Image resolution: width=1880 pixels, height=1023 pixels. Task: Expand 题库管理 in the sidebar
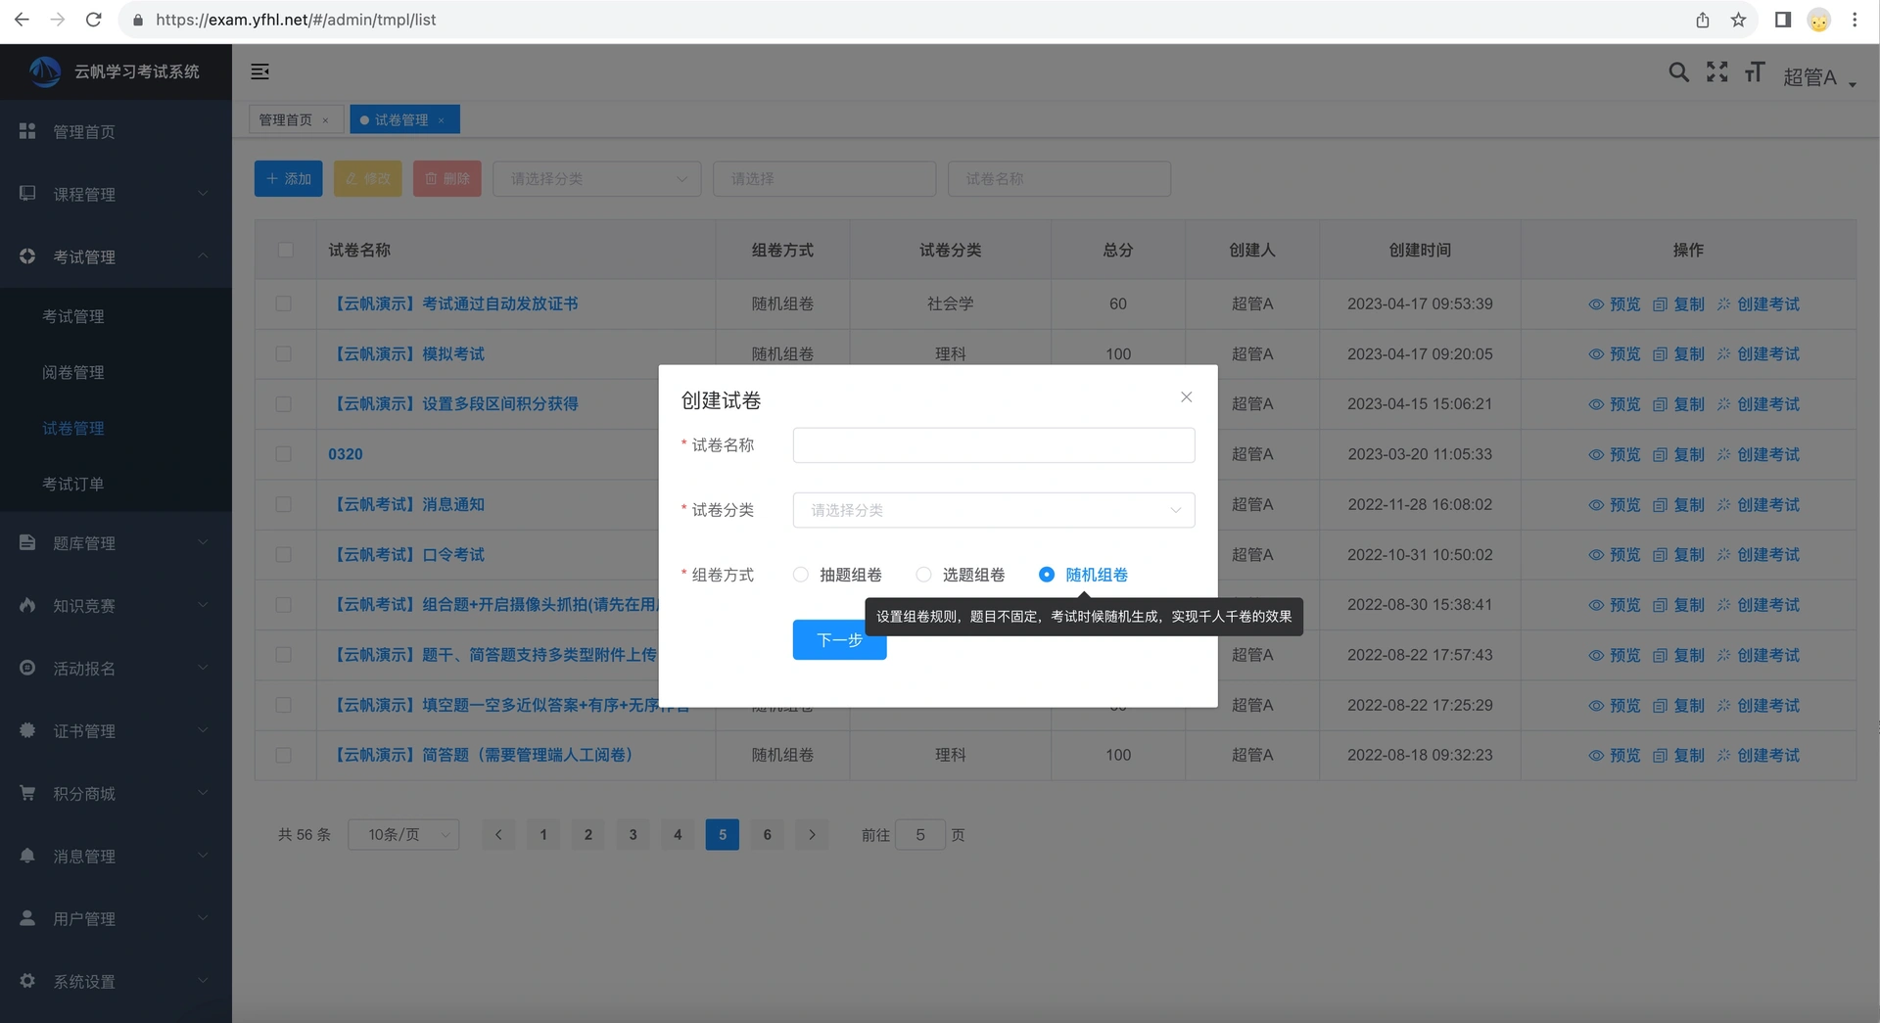click(x=116, y=542)
